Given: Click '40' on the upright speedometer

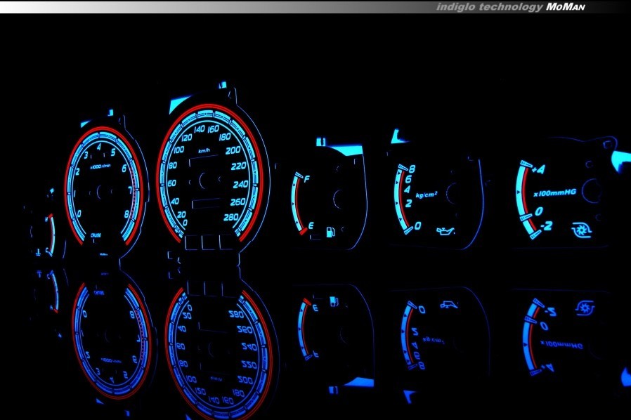Looking at the screenshot, I should pyautogui.click(x=175, y=202).
